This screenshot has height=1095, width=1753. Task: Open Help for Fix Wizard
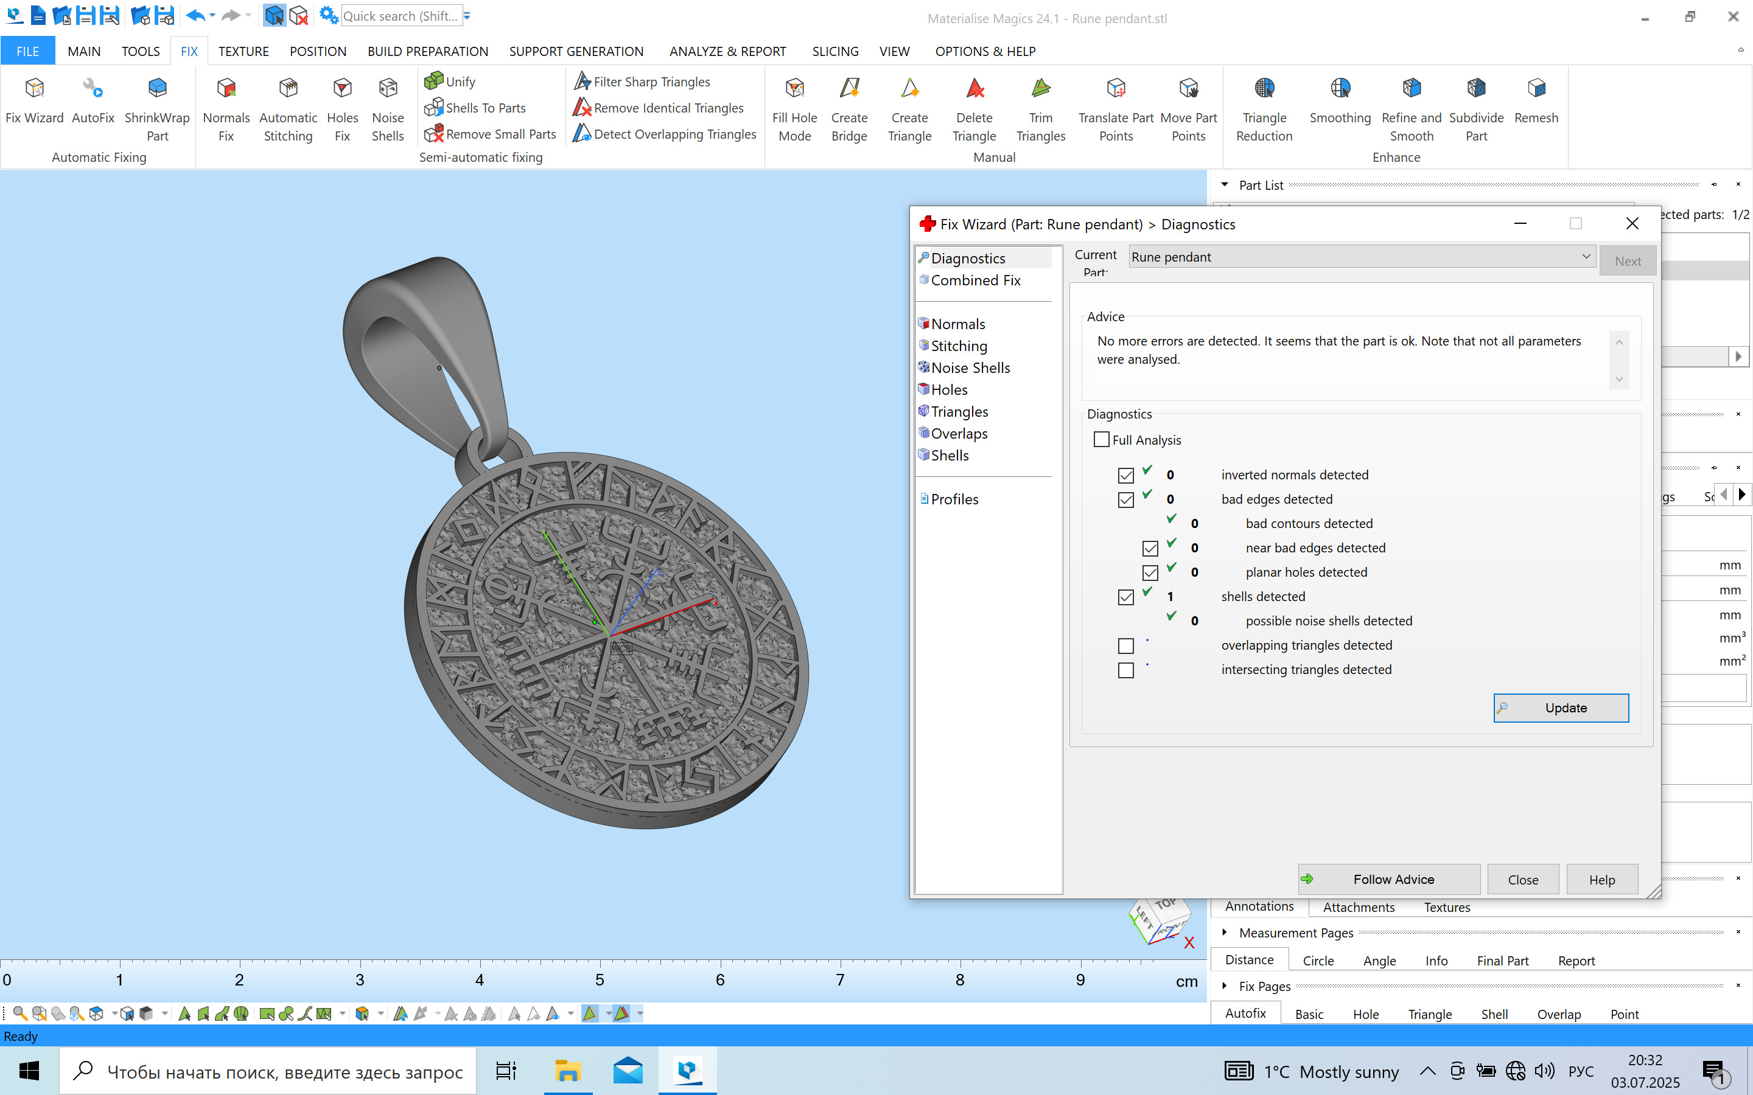click(x=1601, y=879)
